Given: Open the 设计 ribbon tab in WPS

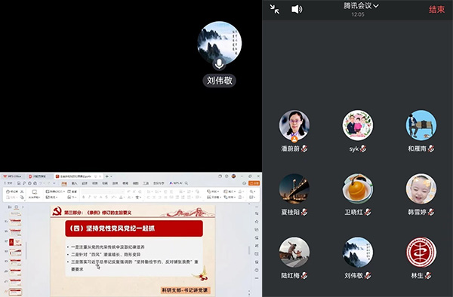Looking at the screenshot, I should pyautogui.click(x=85, y=183).
